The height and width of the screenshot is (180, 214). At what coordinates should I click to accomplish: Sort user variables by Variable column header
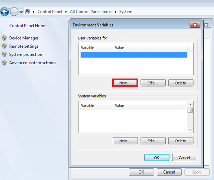96,48
